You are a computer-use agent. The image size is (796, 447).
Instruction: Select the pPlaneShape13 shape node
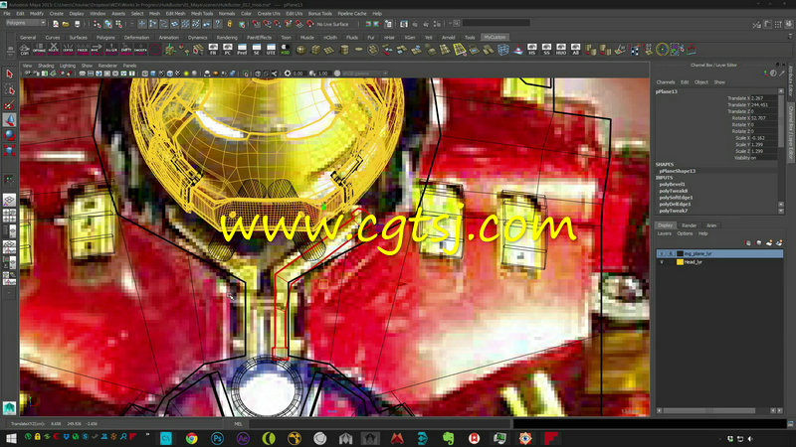(678, 171)
